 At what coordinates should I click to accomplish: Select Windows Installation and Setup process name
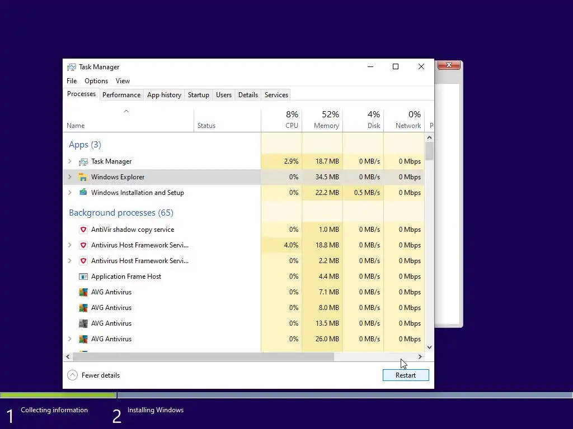click(x=138, y=193)
